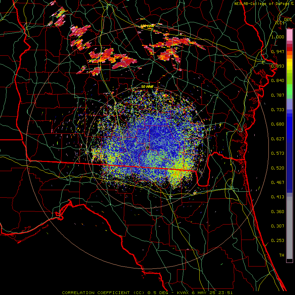Click the 0.947 legend value
Viewport: 295px width, 295px height.
click(x=278, y=51)
